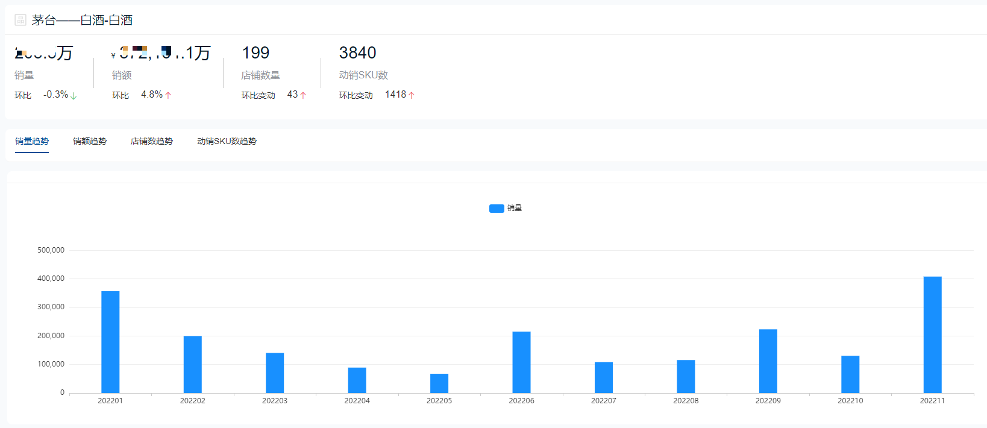Click the brand icon beside 茅台 title
The image size is (987, 428).
(20, 20)
